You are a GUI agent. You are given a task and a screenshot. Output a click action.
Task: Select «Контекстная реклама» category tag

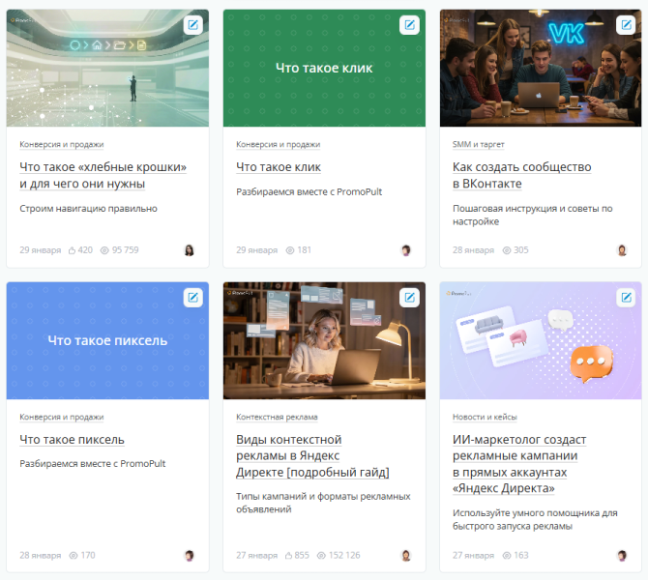pos(277,417)
